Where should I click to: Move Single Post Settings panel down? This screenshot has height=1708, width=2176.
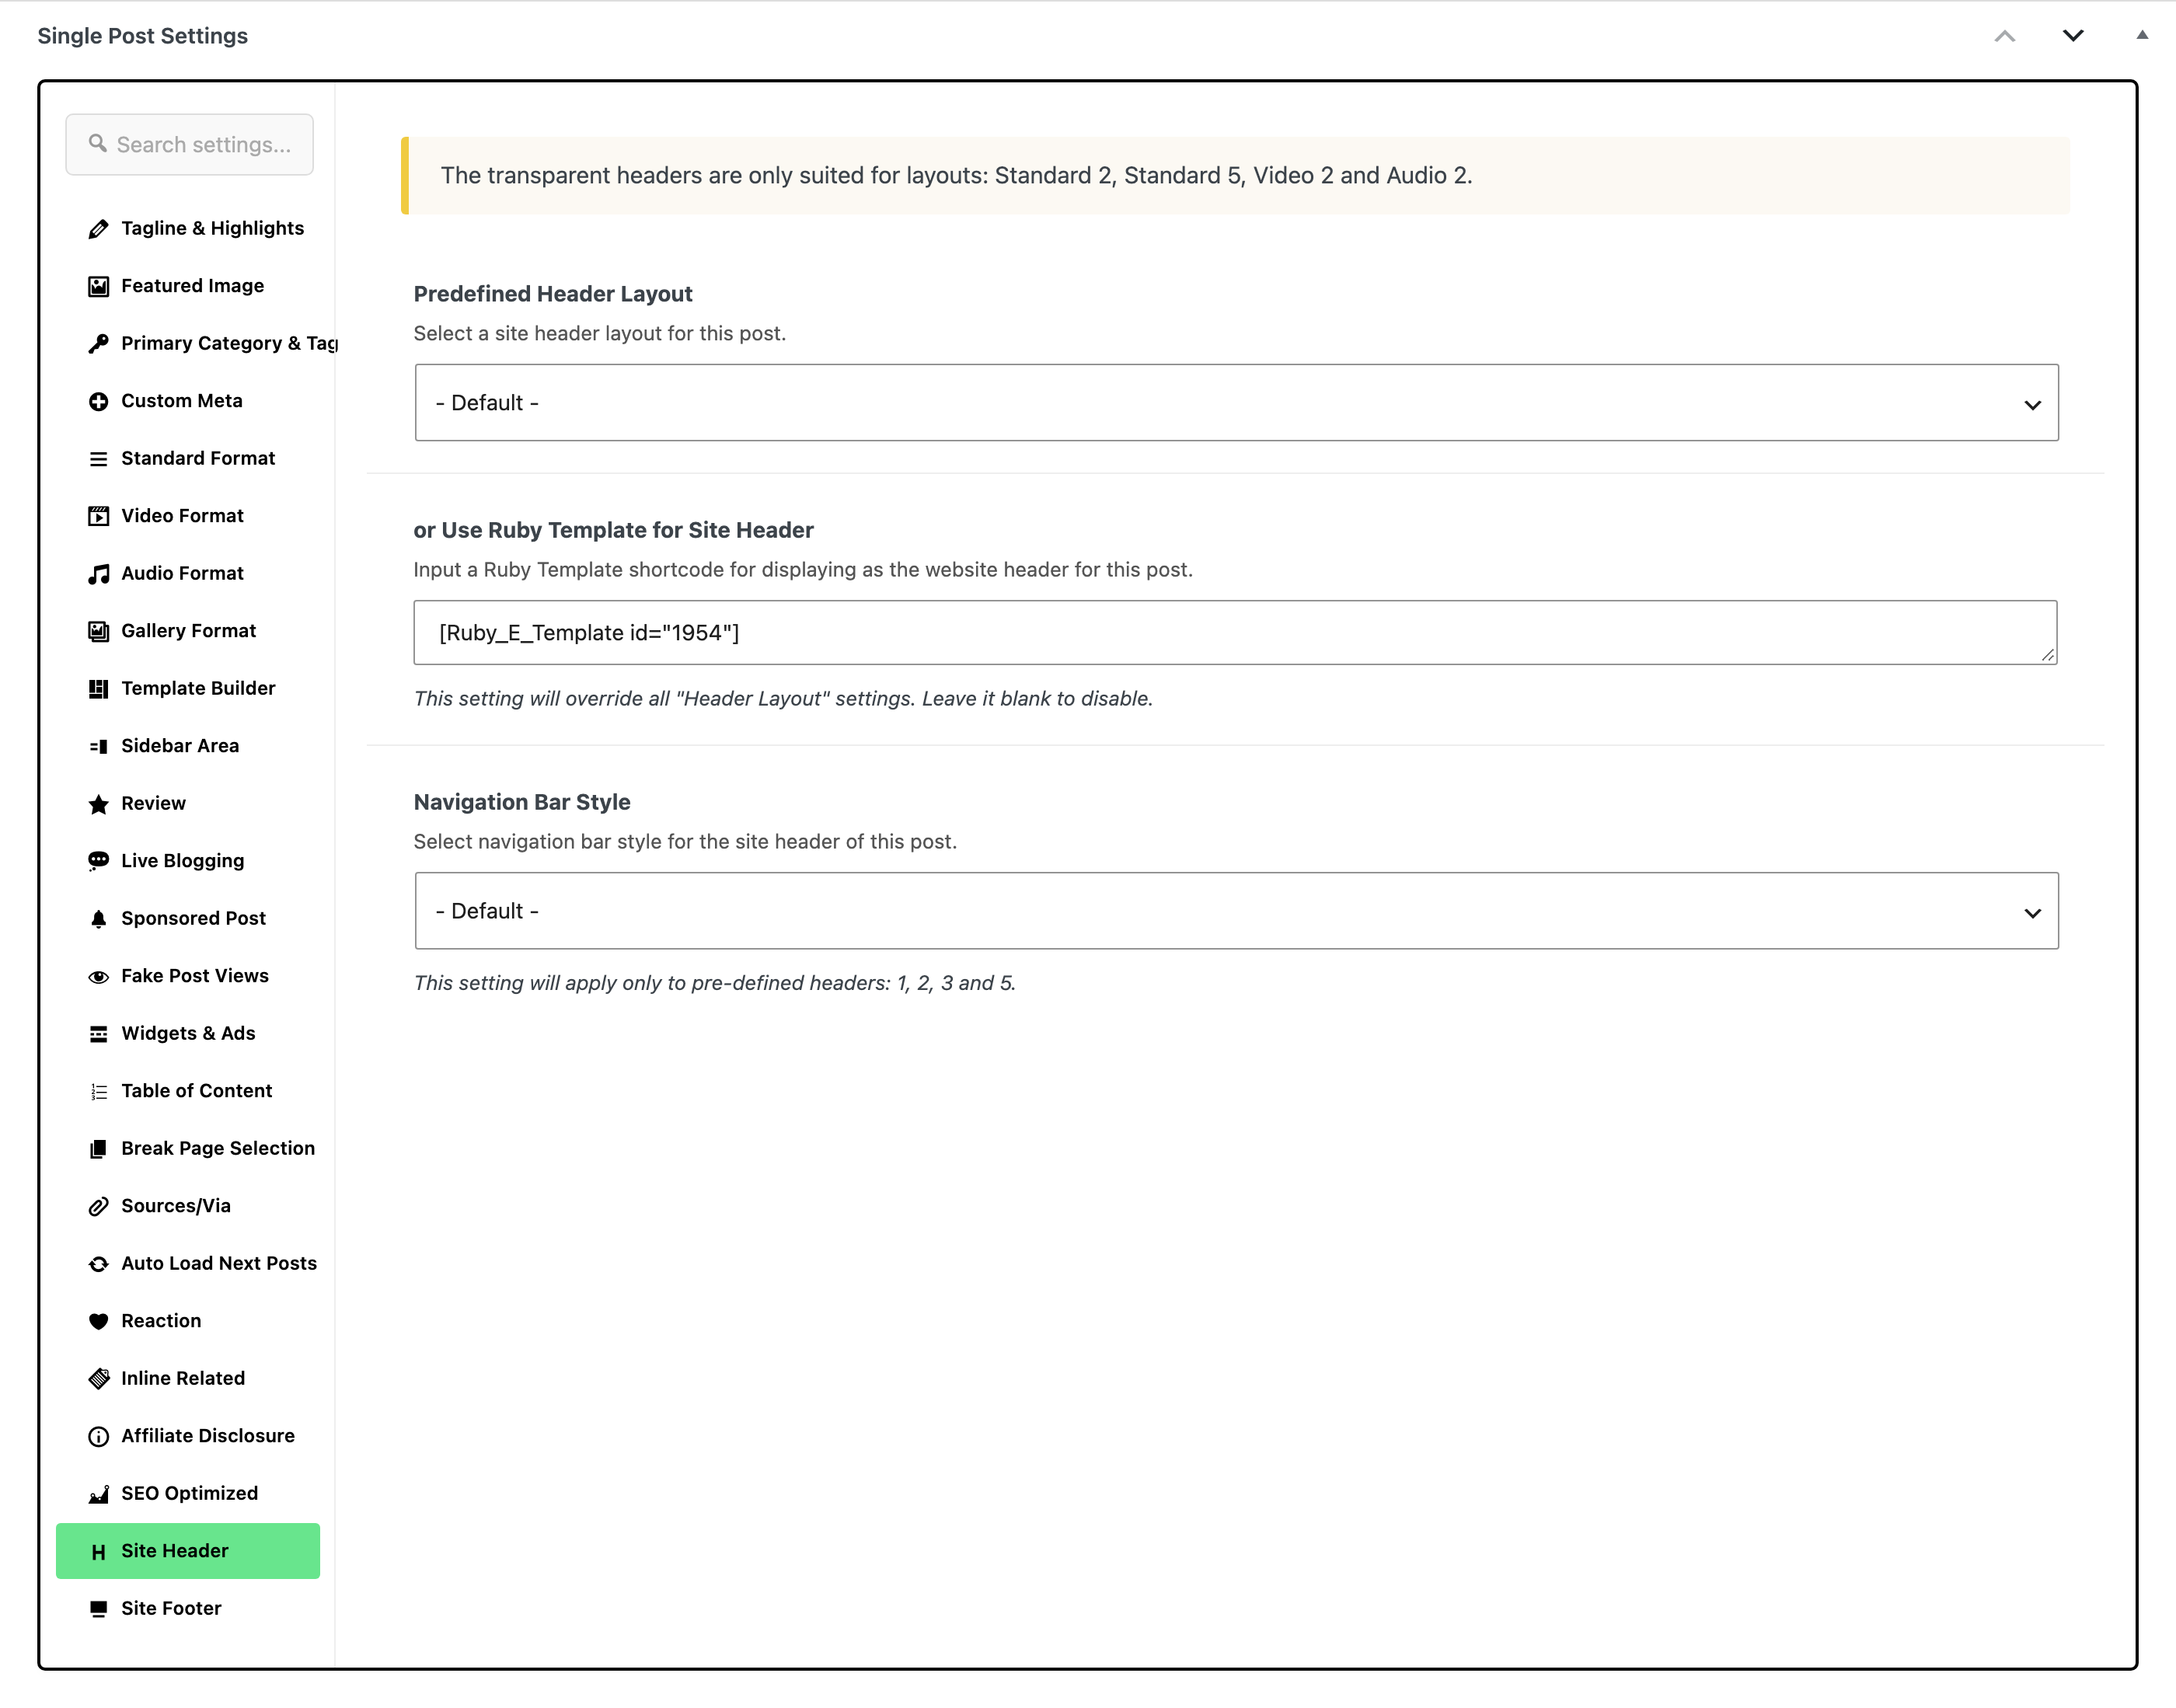click(2073, 36)
